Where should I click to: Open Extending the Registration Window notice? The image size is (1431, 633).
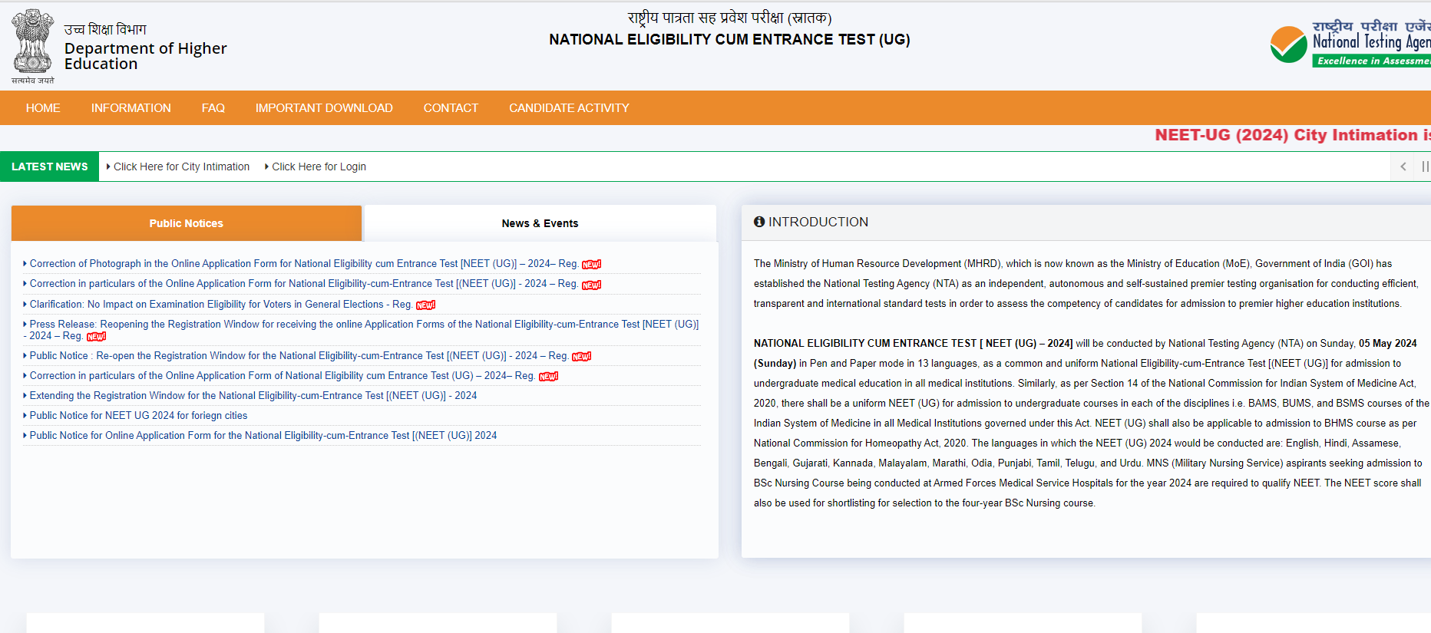(x=253, y=395)
